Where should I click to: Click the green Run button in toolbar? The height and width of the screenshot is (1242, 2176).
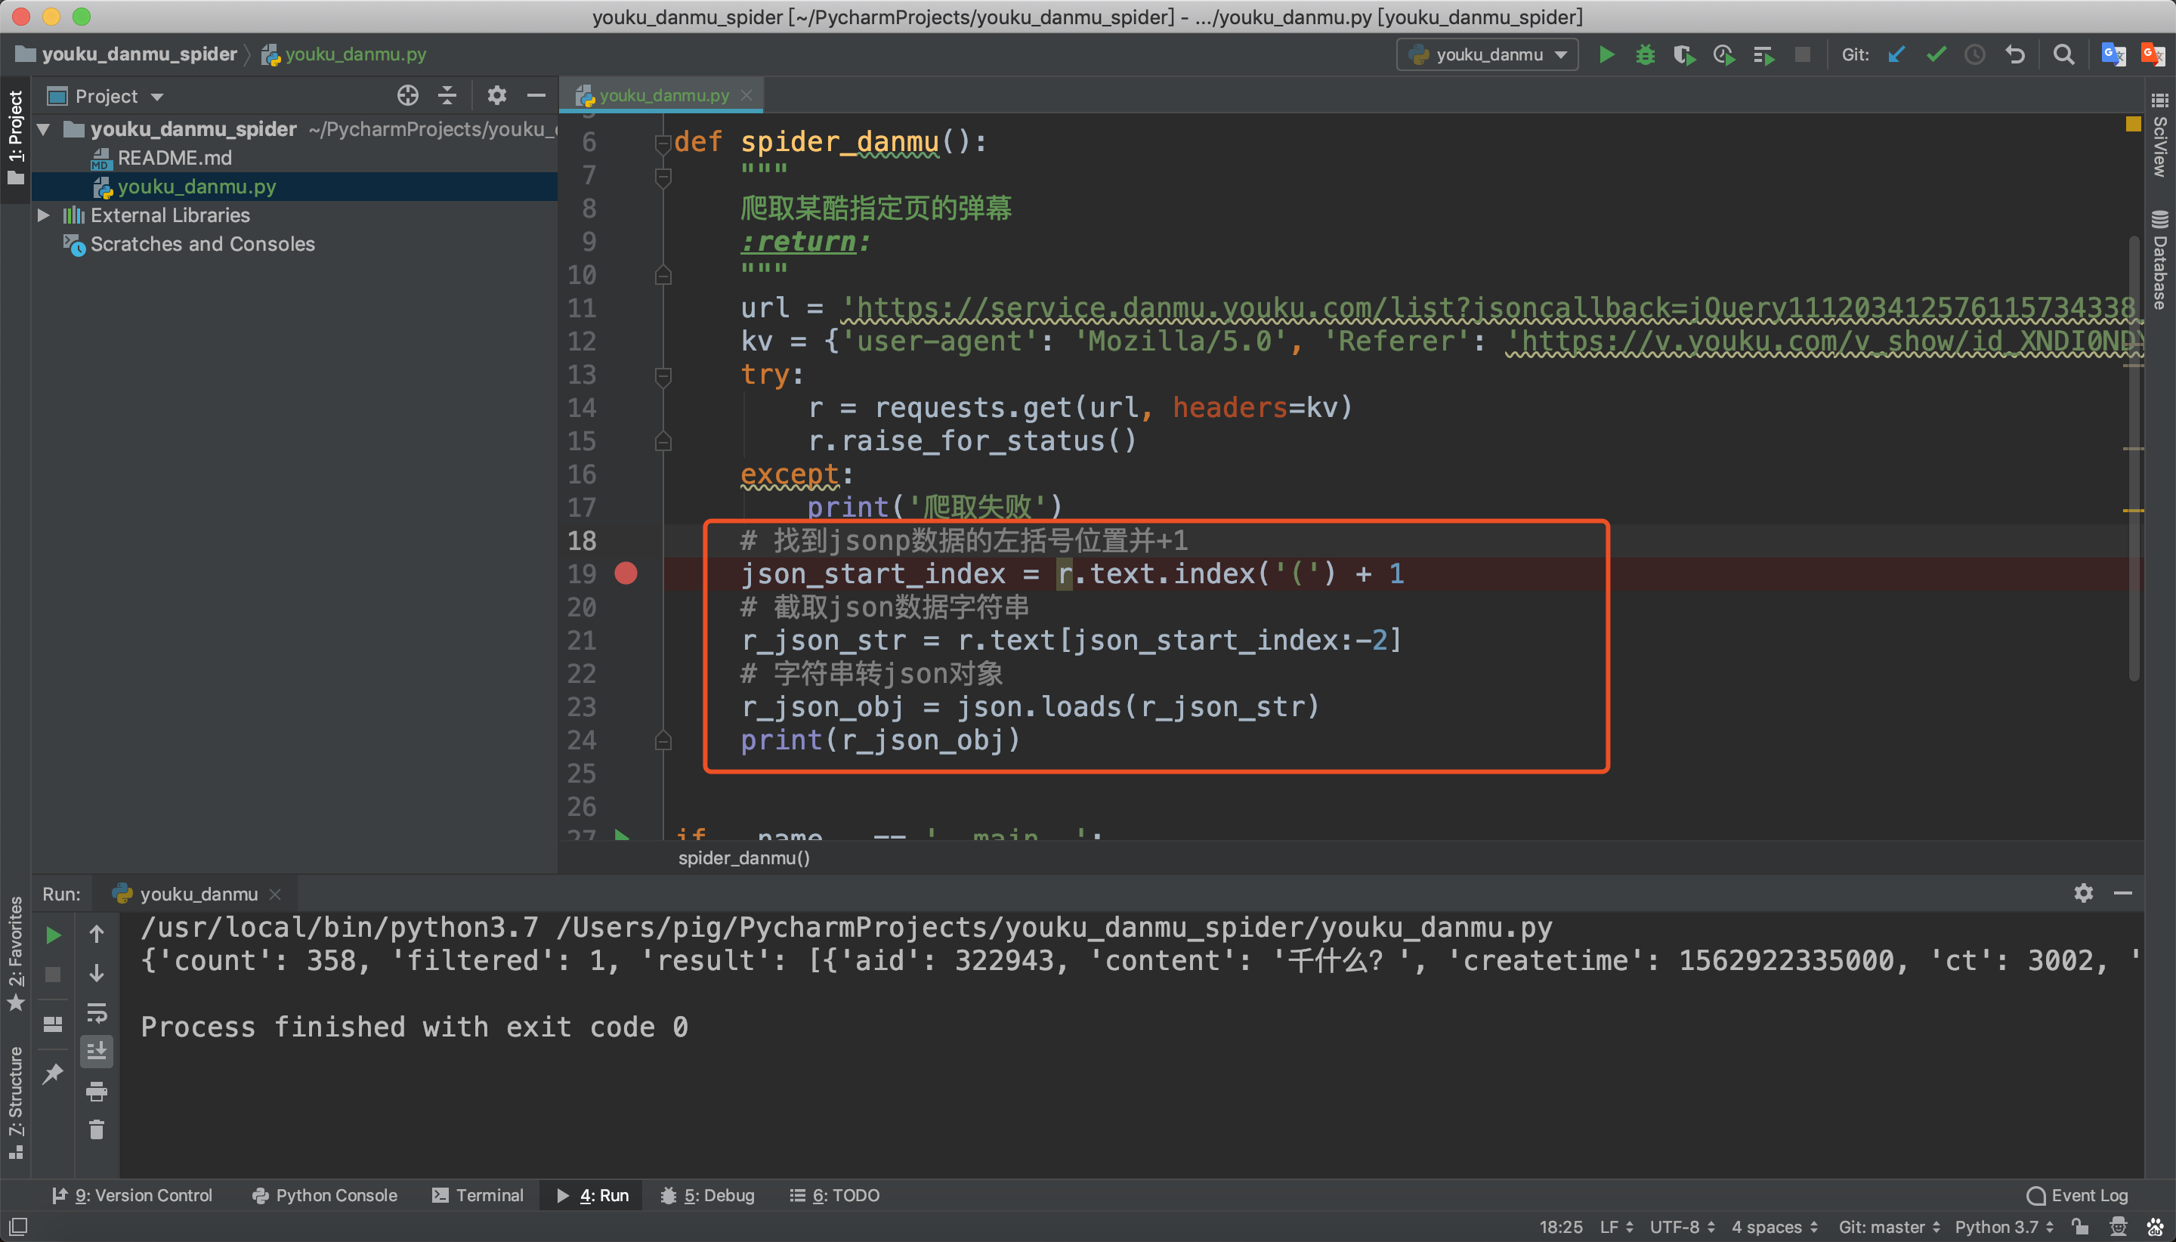[x=1606, y=54]
